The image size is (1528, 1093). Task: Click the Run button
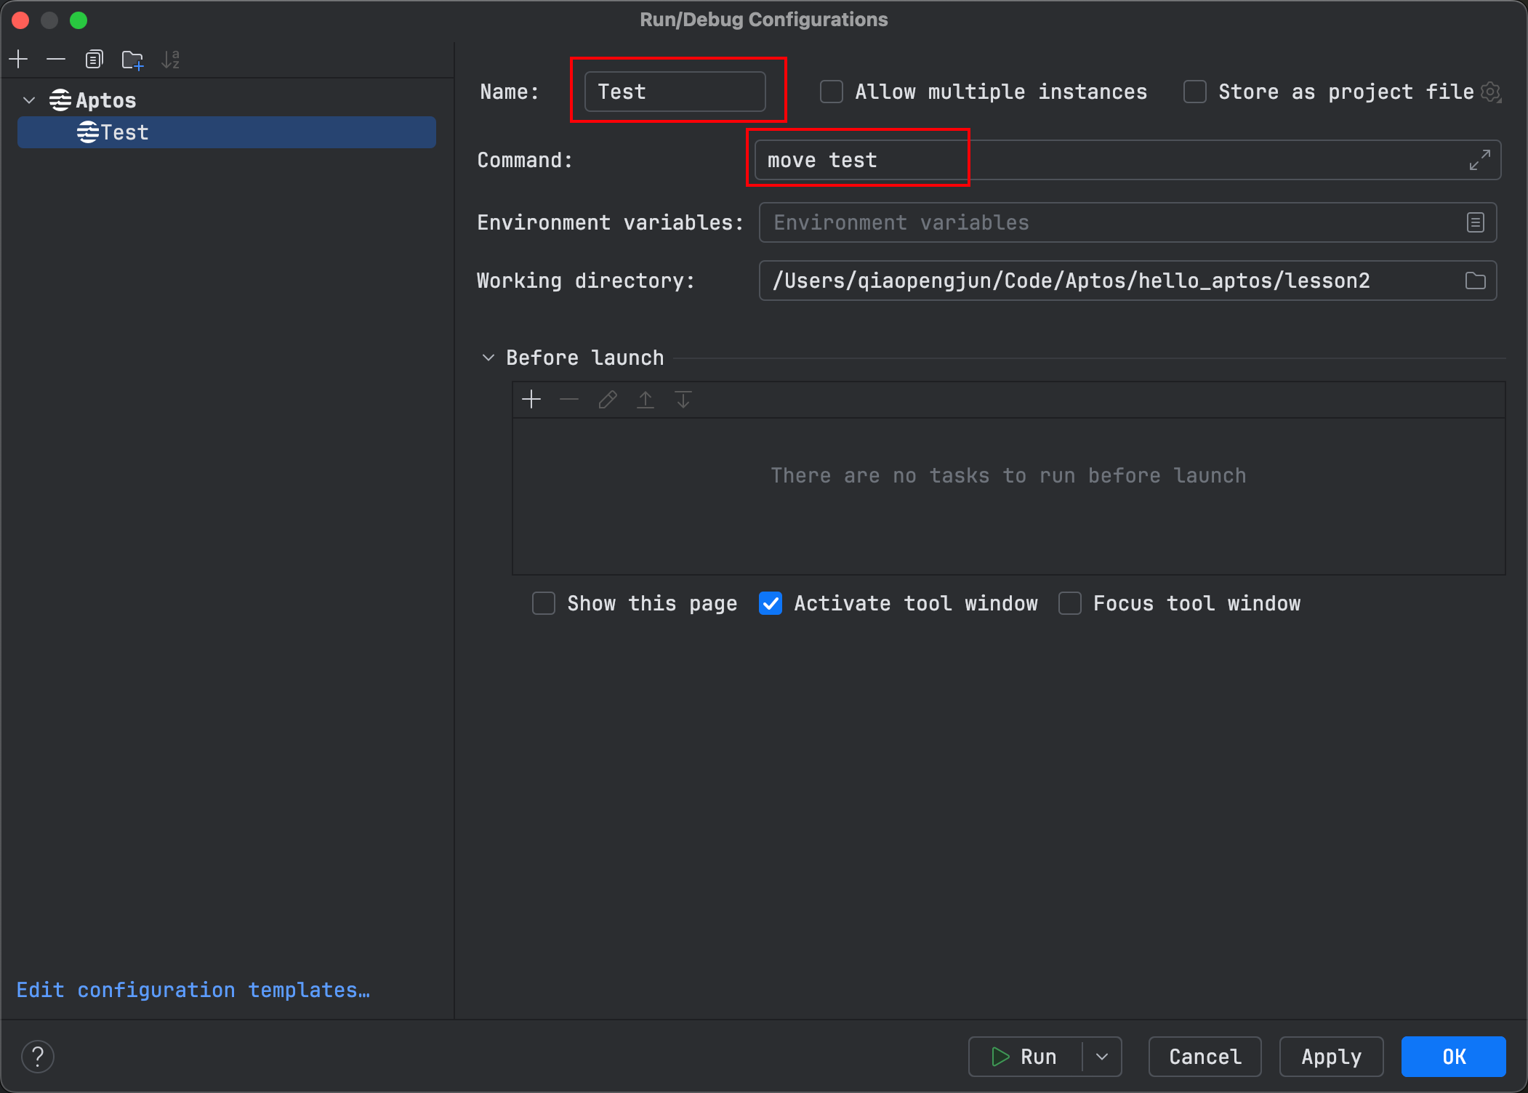[x=1025, y=1057]
